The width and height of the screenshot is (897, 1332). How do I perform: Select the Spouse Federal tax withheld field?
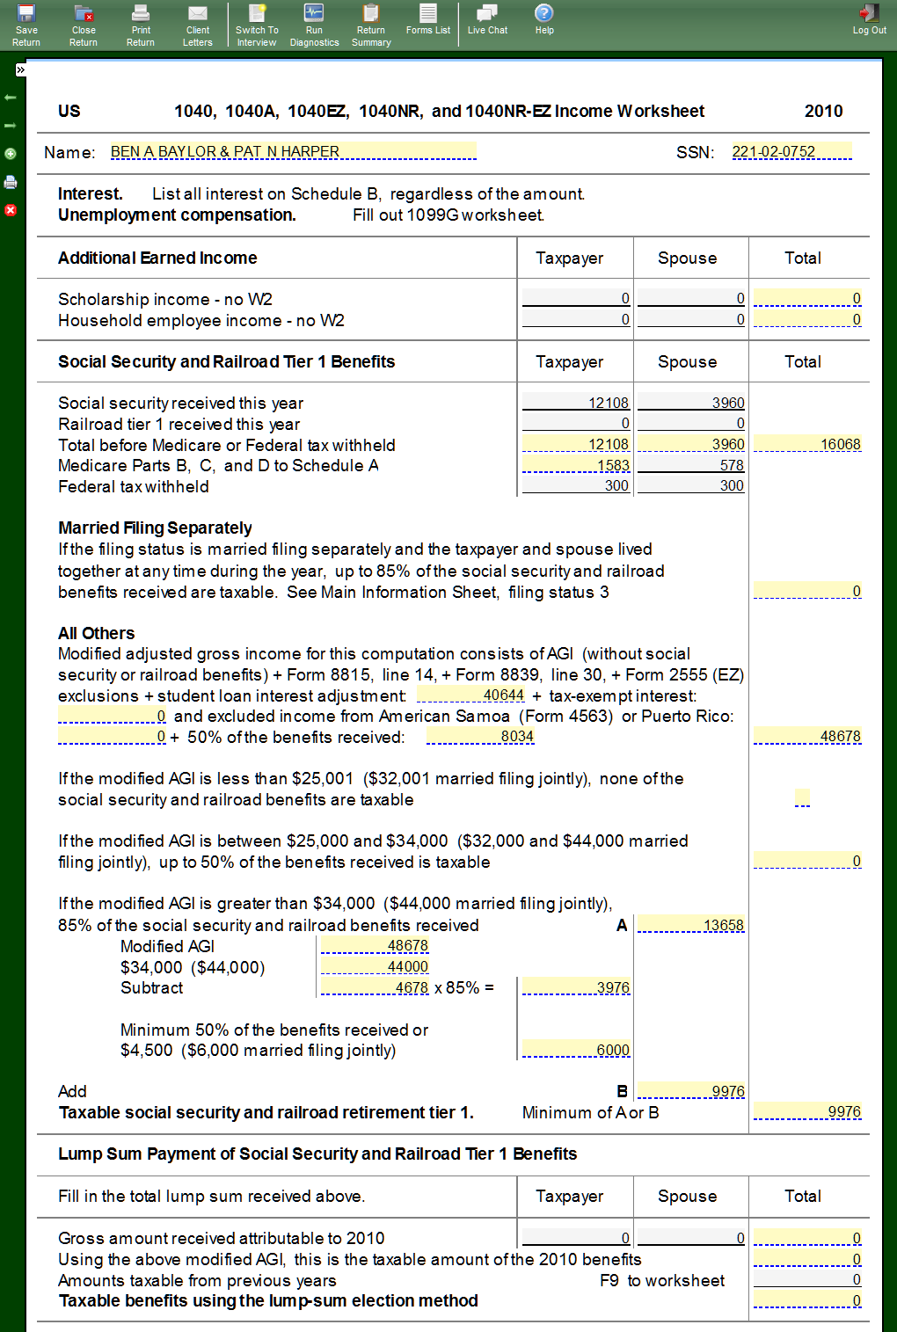click(x=691, y=485)
